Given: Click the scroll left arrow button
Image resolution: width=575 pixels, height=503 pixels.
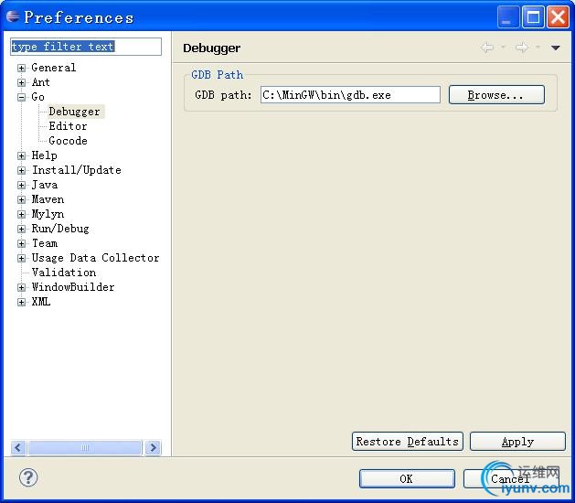Looking at the screenshot, I should point(18,447).
